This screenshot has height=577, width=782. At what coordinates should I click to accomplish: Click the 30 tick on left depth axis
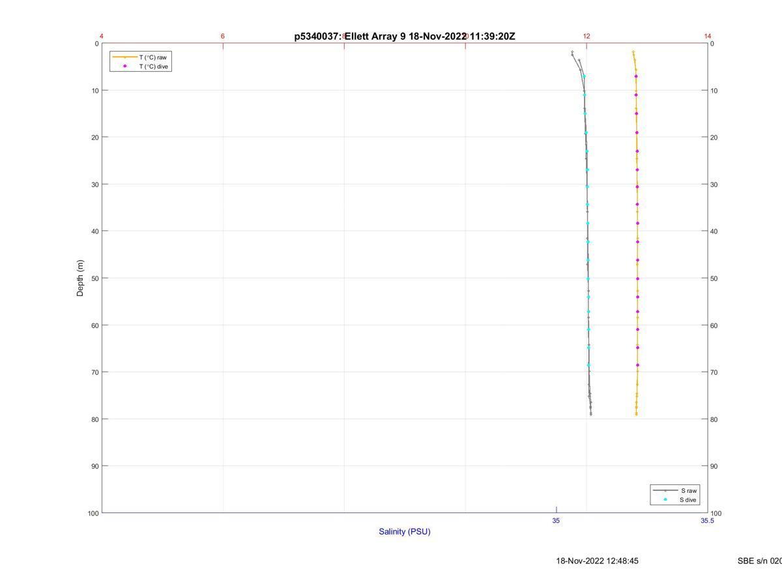[95, 185]
